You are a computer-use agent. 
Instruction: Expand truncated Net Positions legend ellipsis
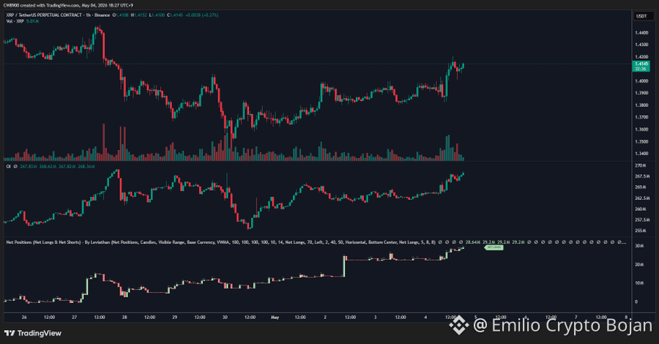click(x=624, y=242)
